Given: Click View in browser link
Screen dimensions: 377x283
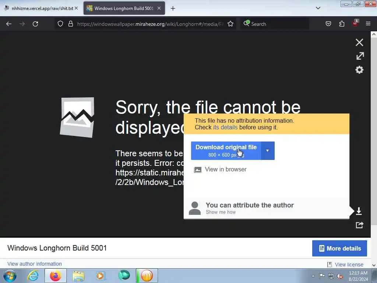Looking at the screenshot, I should coord(226,170).
